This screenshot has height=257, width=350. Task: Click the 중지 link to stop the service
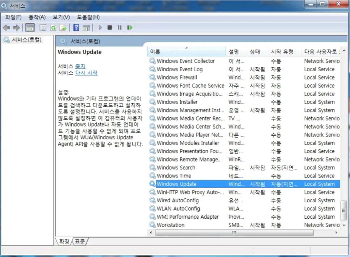(x=80, y=66)
